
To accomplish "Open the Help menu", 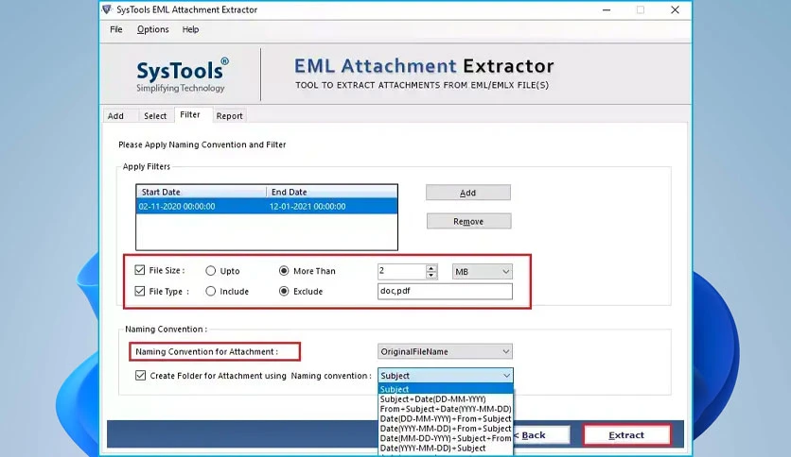I will tap(190, 29).
